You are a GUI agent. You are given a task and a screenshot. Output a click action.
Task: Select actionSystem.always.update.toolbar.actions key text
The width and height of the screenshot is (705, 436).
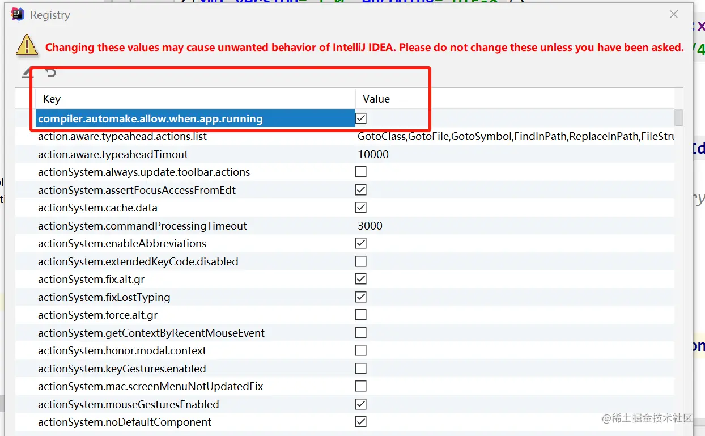144,172
